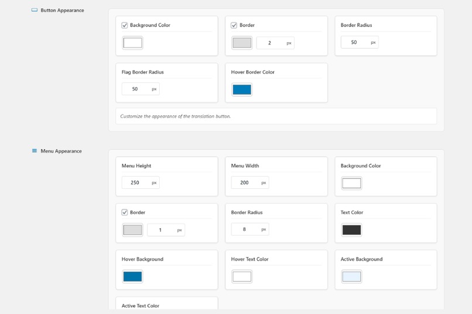The height and width of the screenshot is (314, 472).
Task: Select Flag Border Radius input field
Action: pyautogui.click(x=141, y=89)
